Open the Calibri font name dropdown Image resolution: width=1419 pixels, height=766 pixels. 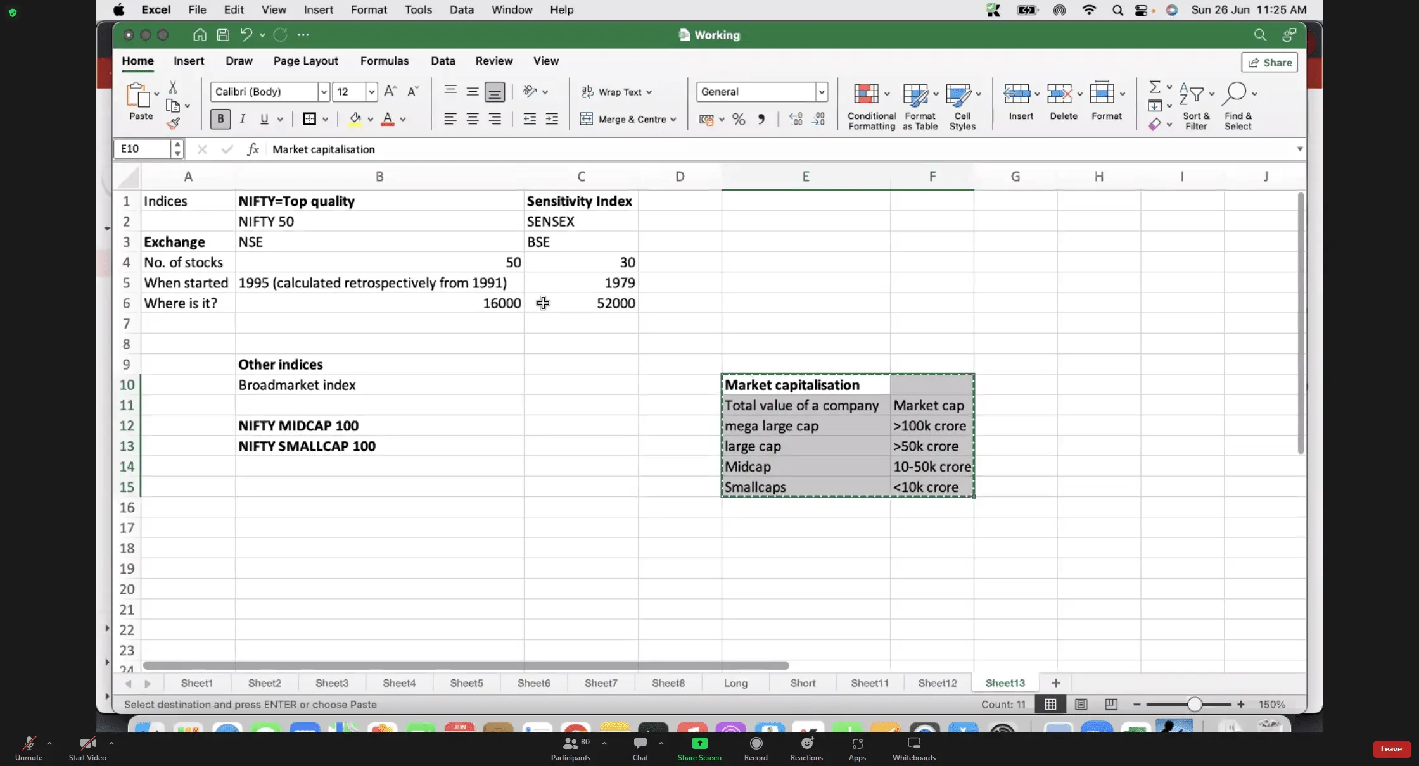tap(324, 92)
